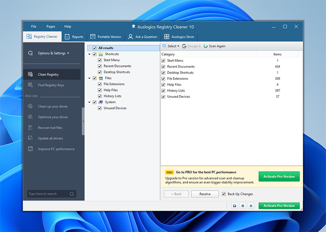Open the Pages menu

tap(51, 26)
